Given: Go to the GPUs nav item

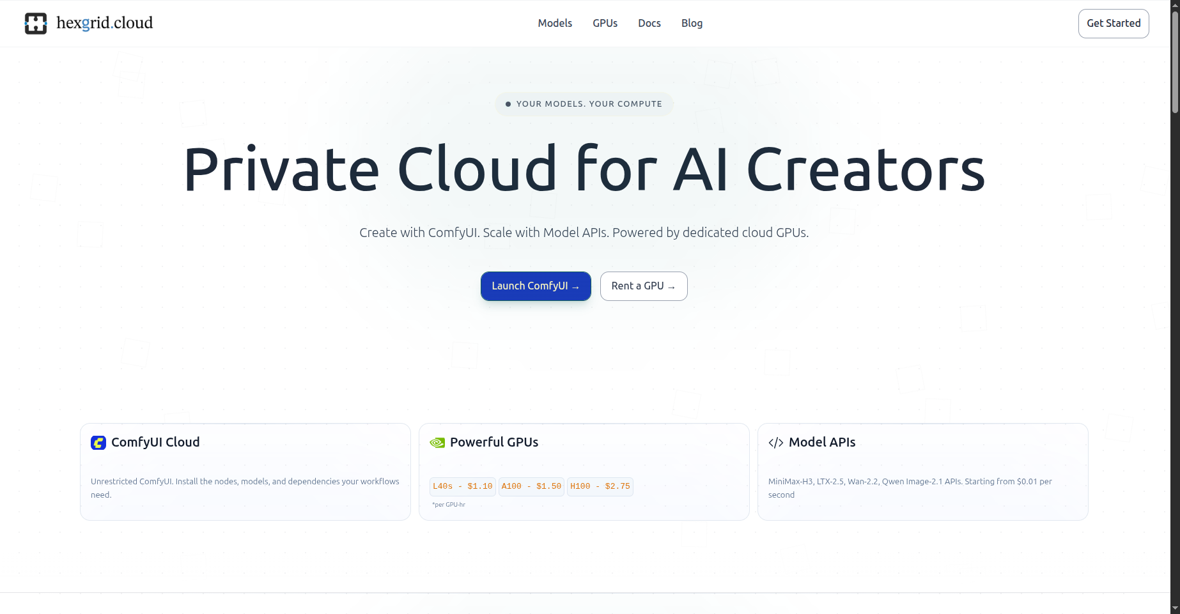Looking at the screenshot, I should (x=605, y=24).
